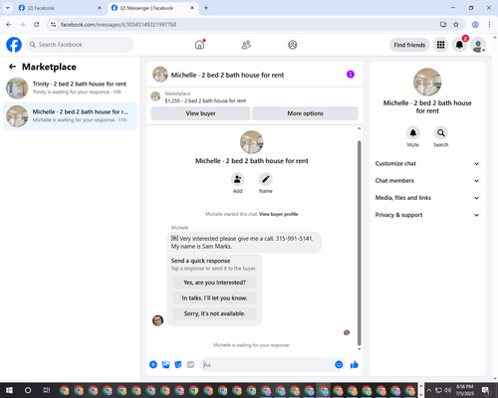Mute this conversation bell icon
This screenshot has width=498, height=398.
click(413, 133)
